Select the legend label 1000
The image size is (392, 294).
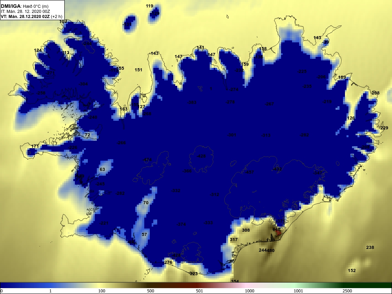pos(249,291)
